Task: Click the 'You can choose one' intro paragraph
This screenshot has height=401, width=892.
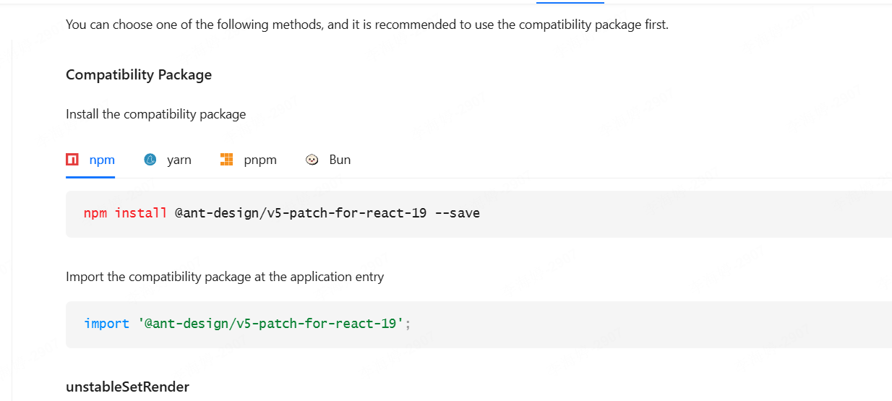Action: coord(367,25)
